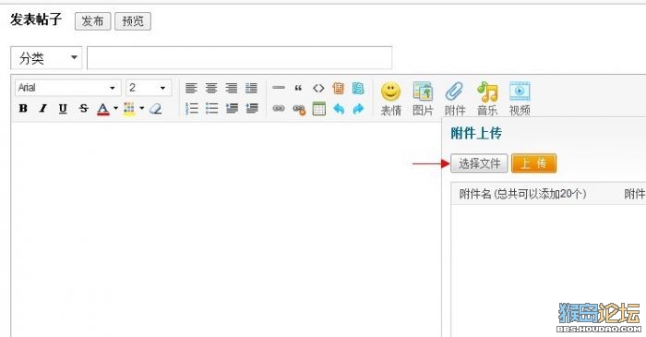Viewport: 646px width, 337px height.
Task: Insert table
Action: 319,109
